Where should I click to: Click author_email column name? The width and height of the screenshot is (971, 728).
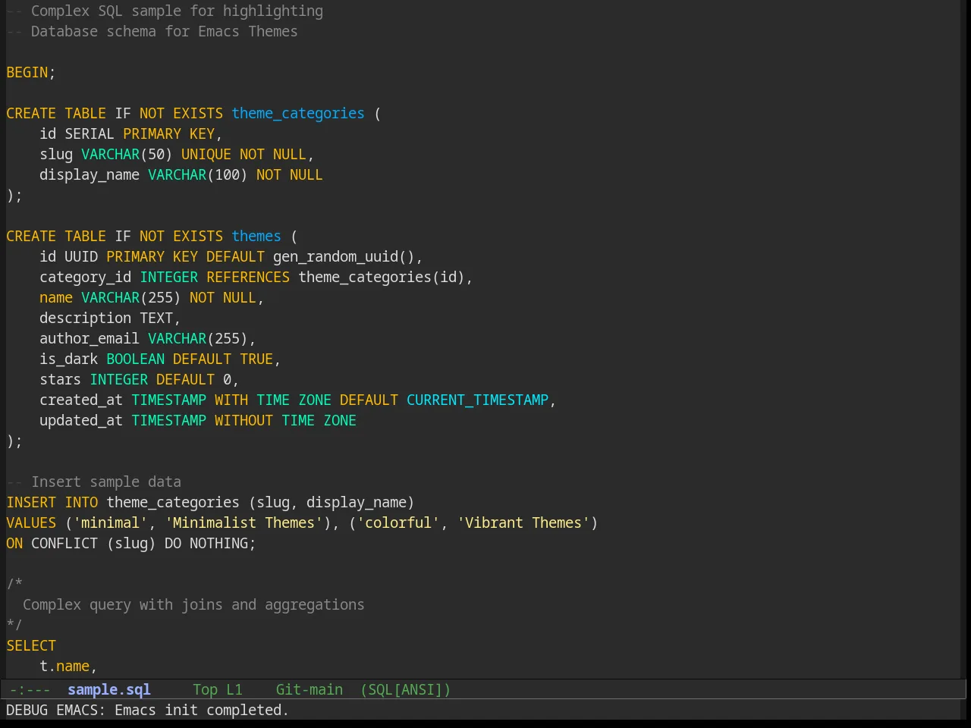click(x=90, y=338)
